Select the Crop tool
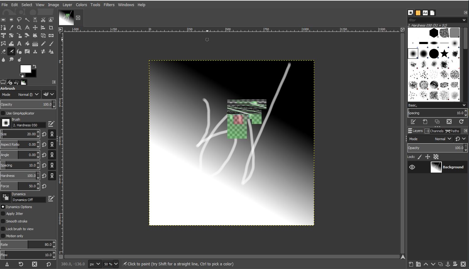This screenshot has height=269, width=469. pyautogui.click(x=51, y=28)
